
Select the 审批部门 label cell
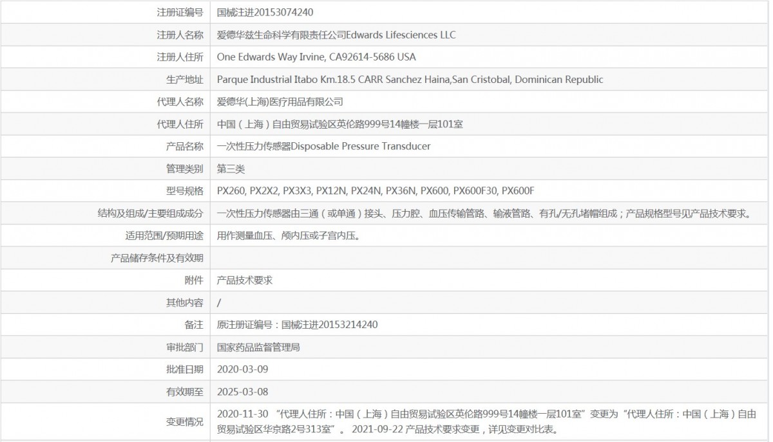point(184,347)
